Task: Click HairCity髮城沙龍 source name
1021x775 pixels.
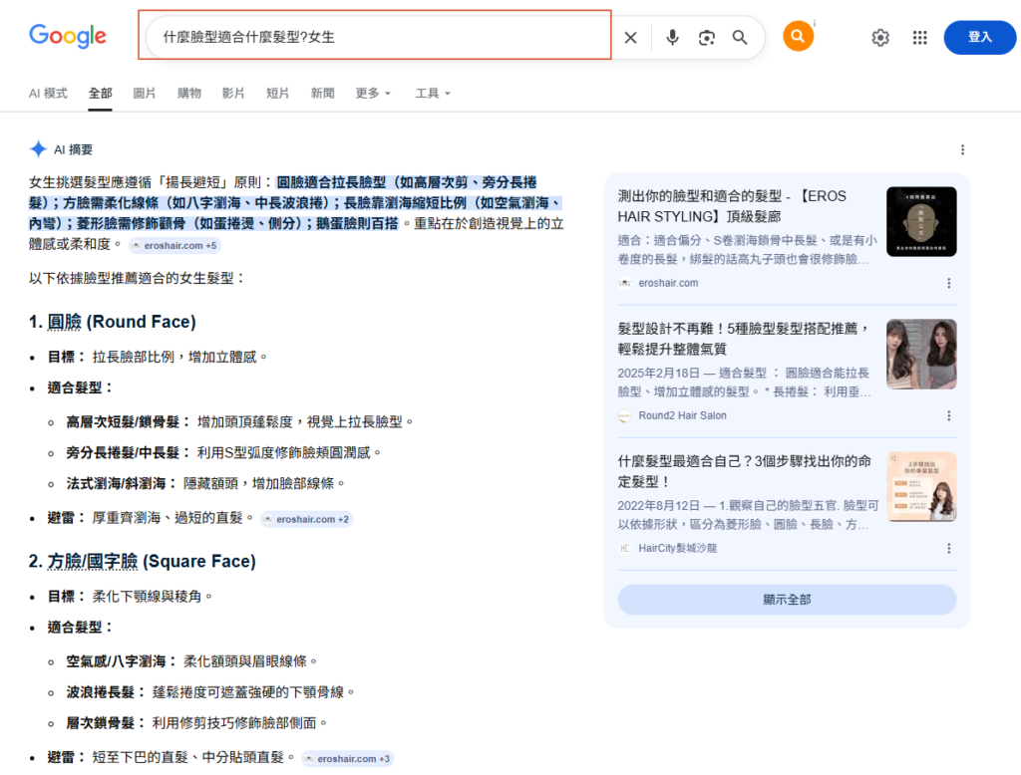Action: (677, 548)
